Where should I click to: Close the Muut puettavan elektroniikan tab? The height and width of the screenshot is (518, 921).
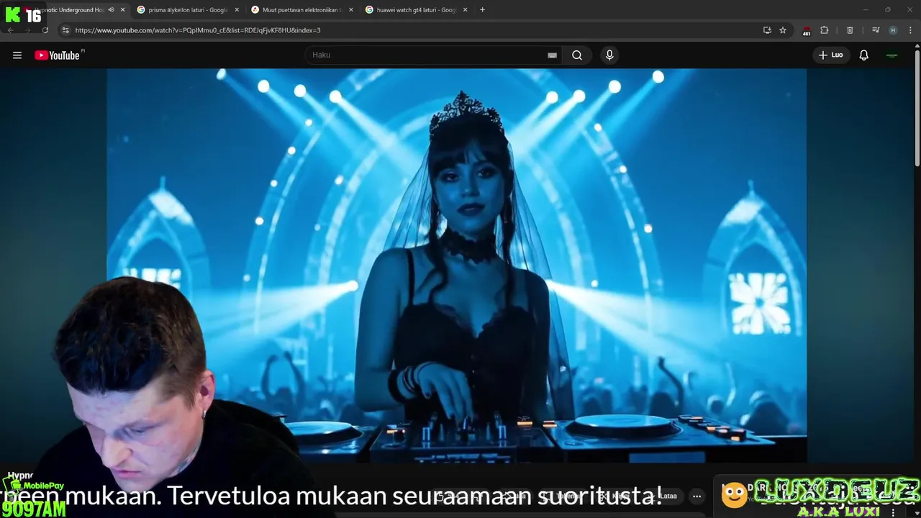coord(351,10)
